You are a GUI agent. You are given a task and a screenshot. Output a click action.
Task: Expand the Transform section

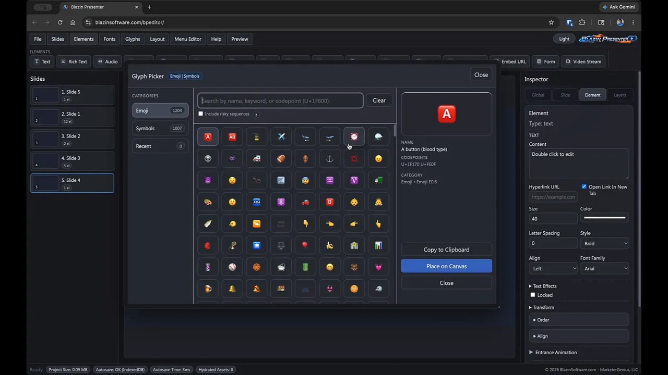(x=542, y=307)
